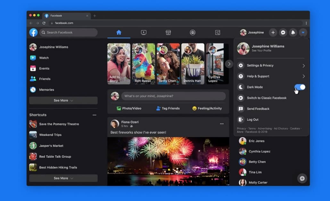Expand See More under Memories
This screenshot has height=201, width=330.
click(63, 100)
